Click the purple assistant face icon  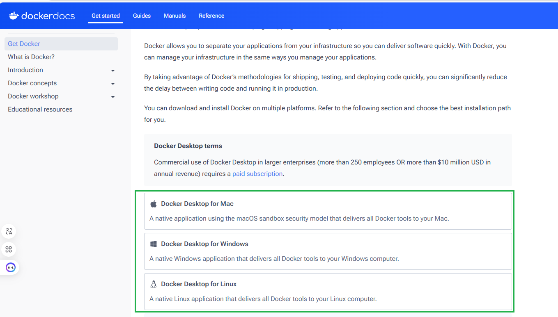click(10, 267)
